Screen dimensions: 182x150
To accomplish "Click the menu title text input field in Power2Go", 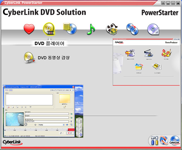I will pyautogui.click(x=47, y=121).
